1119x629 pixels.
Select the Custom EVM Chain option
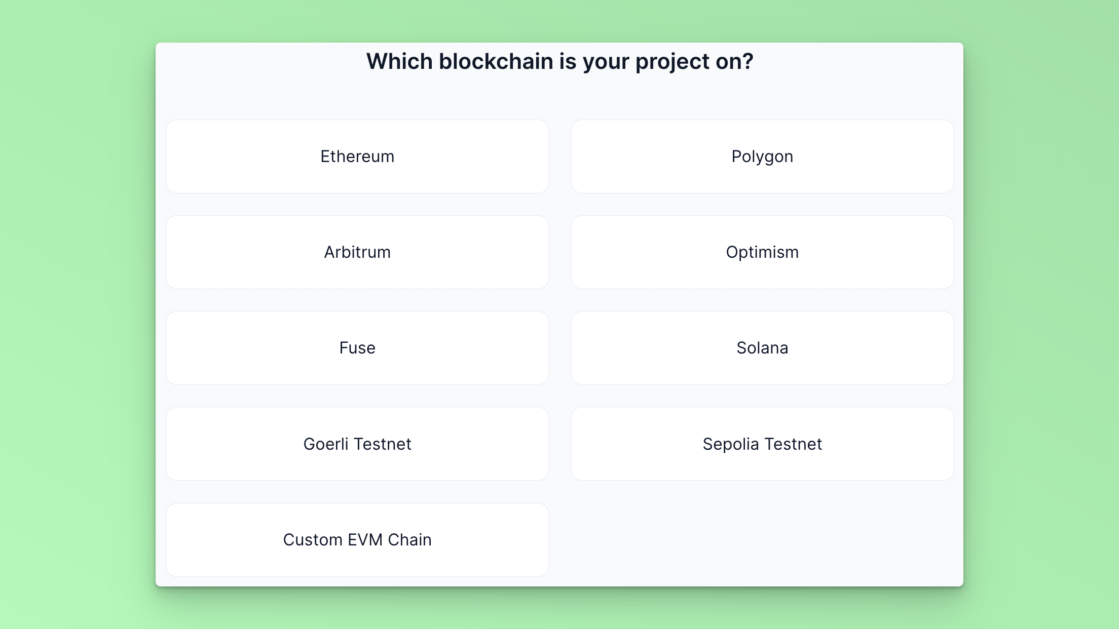[357, 540]
